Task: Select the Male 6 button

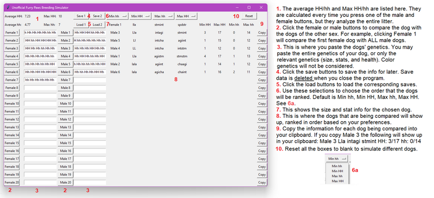Action: tap(66, 72)
